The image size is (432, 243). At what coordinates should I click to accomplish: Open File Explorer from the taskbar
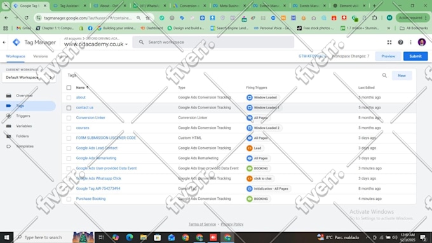click(144, 237)
